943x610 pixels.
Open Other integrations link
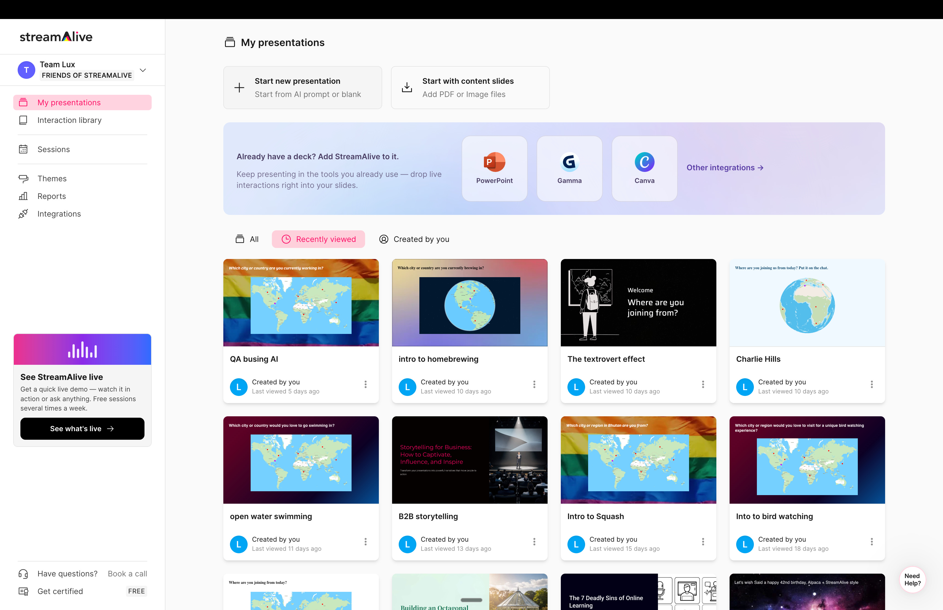(x=725, y=168)
